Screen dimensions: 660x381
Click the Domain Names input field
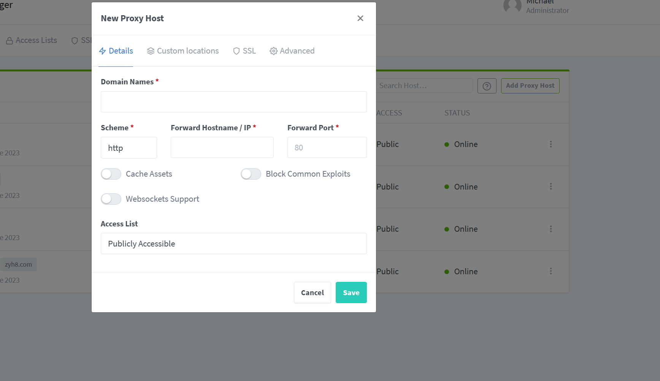click(234, 102)
